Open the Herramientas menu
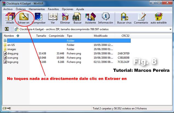The height and width of the screenshot is (113, 174). tap(37, 9)
